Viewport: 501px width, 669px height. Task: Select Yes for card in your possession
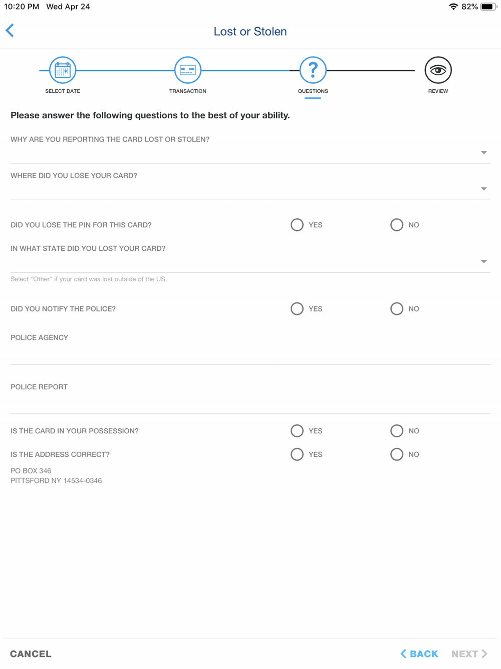pos(297,431)
